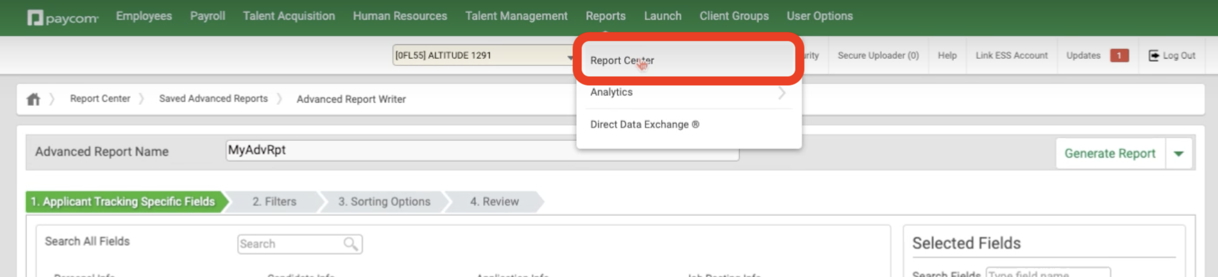Open Saved Advanced Reports breadcrumb link

click(214, 98)
